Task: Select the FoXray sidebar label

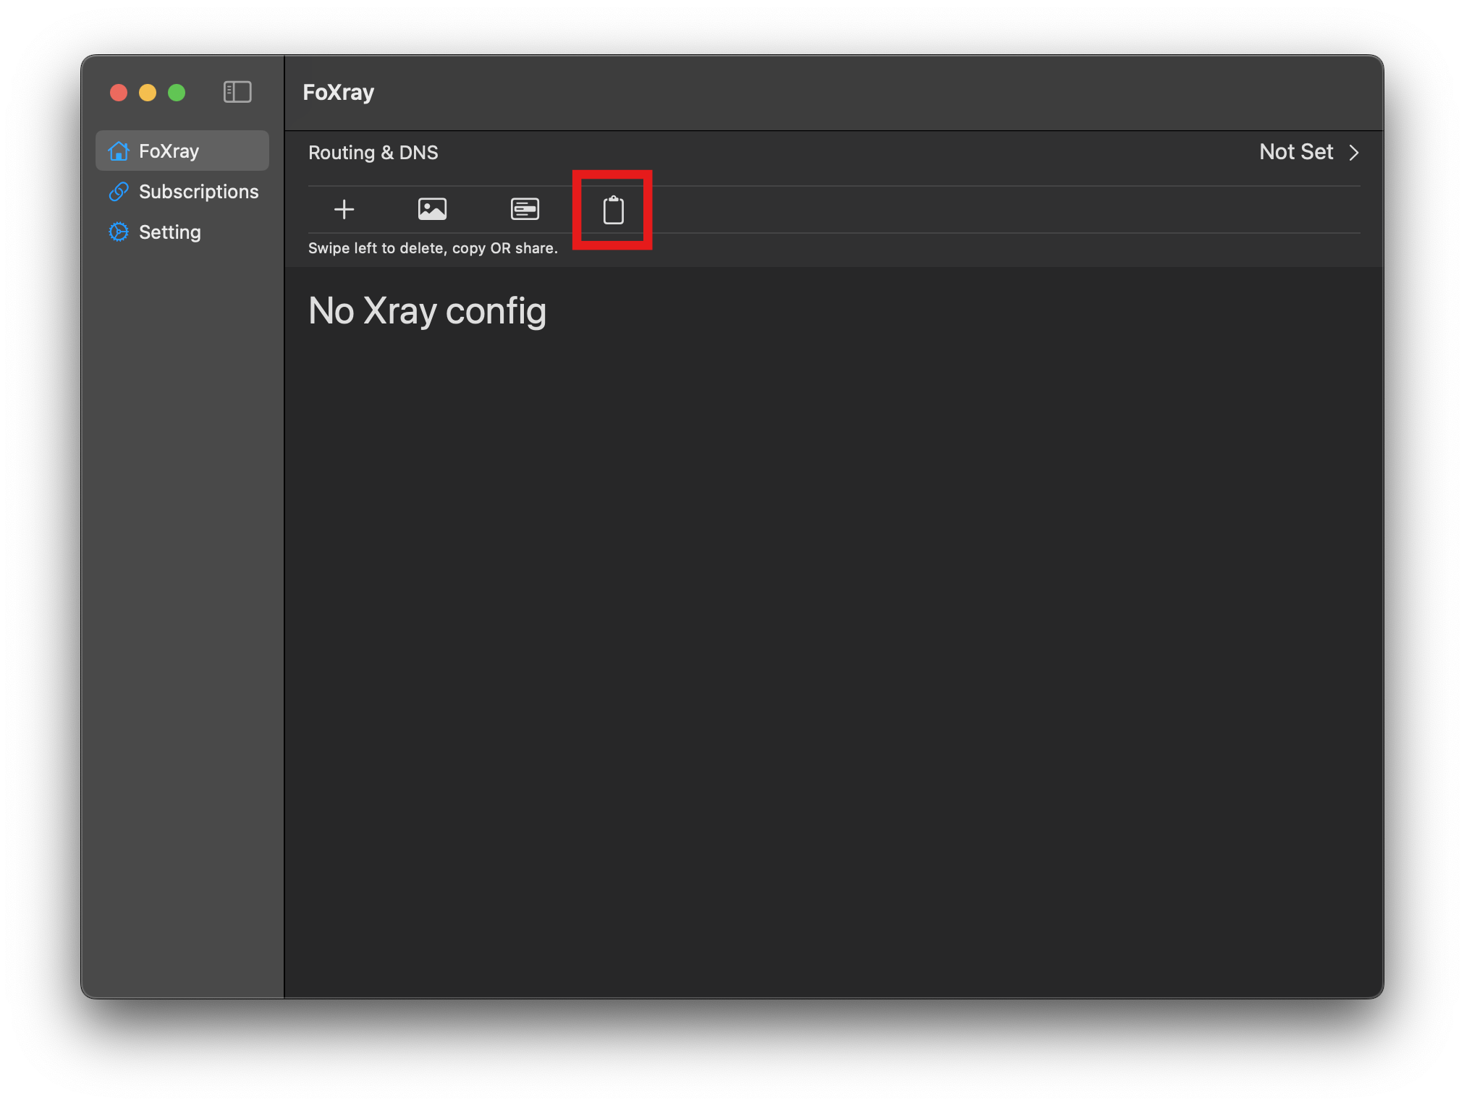Action: [x=169, y=151]
